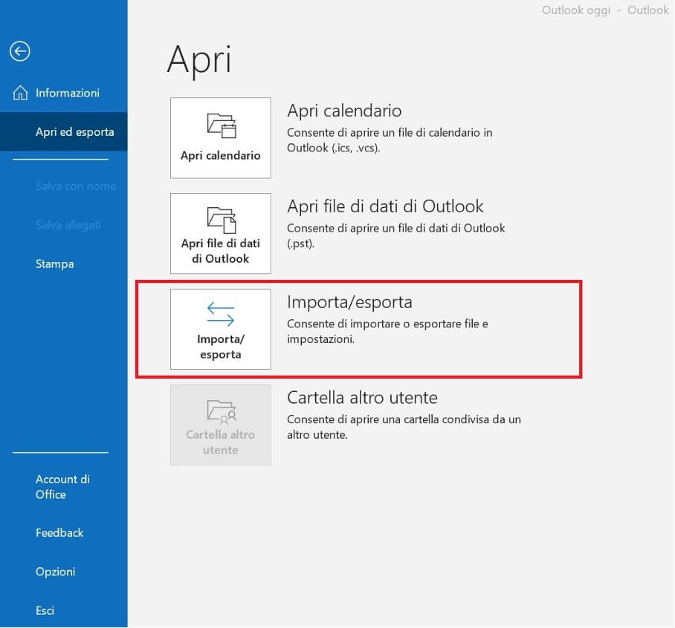
Task: Click the Apri file di dati di Outlook heading
Action: coord(385,207)
